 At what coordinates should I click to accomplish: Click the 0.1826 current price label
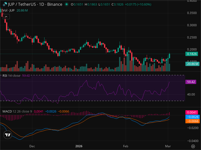click(x=192, y=54)
